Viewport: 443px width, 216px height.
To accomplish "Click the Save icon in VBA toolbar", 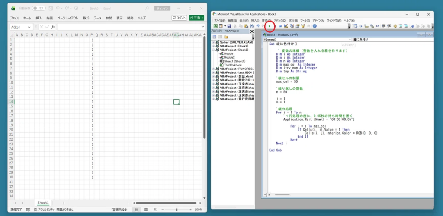I will 229,26.
